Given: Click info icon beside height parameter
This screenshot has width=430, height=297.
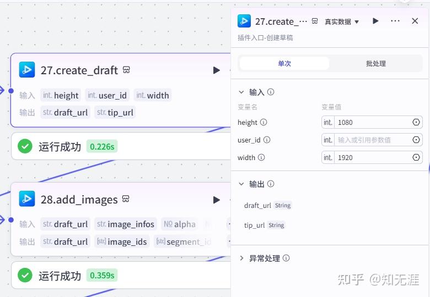Looking at the screenshot, I should pyautogui.click(x=264, y=122).
